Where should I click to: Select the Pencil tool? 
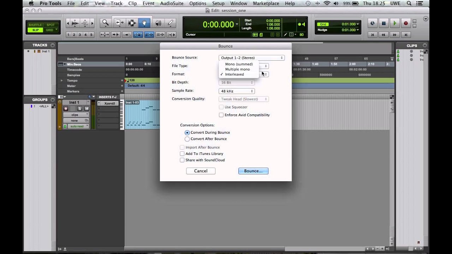(x=171, y=23)
